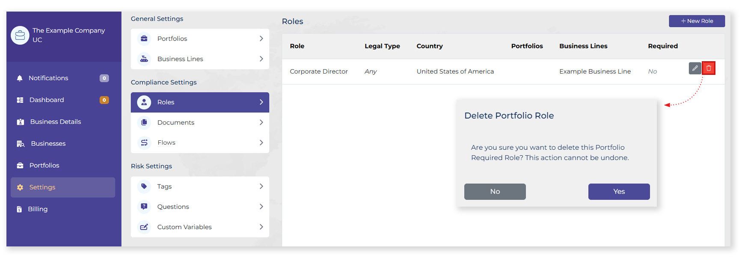Click the pencil edit icon for Corporate Director

coord(695,68)
